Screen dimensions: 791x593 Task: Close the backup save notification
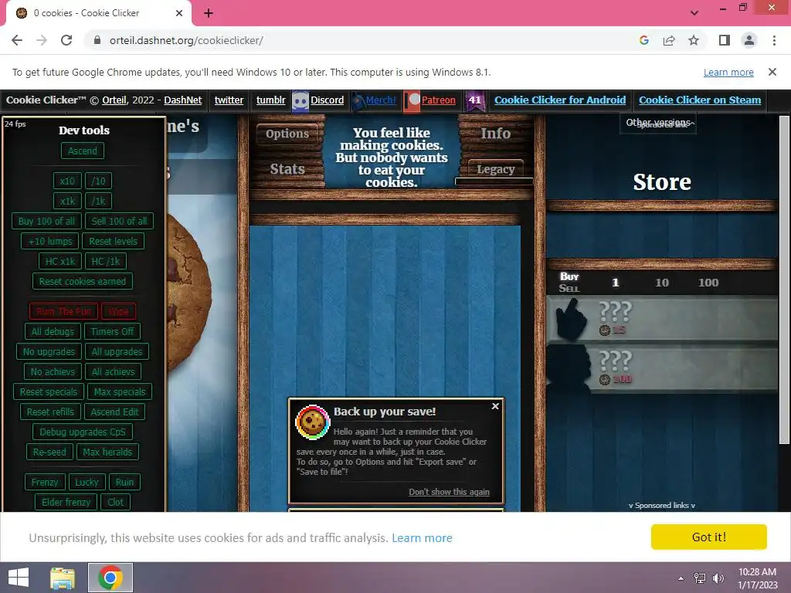pos(495,406)
